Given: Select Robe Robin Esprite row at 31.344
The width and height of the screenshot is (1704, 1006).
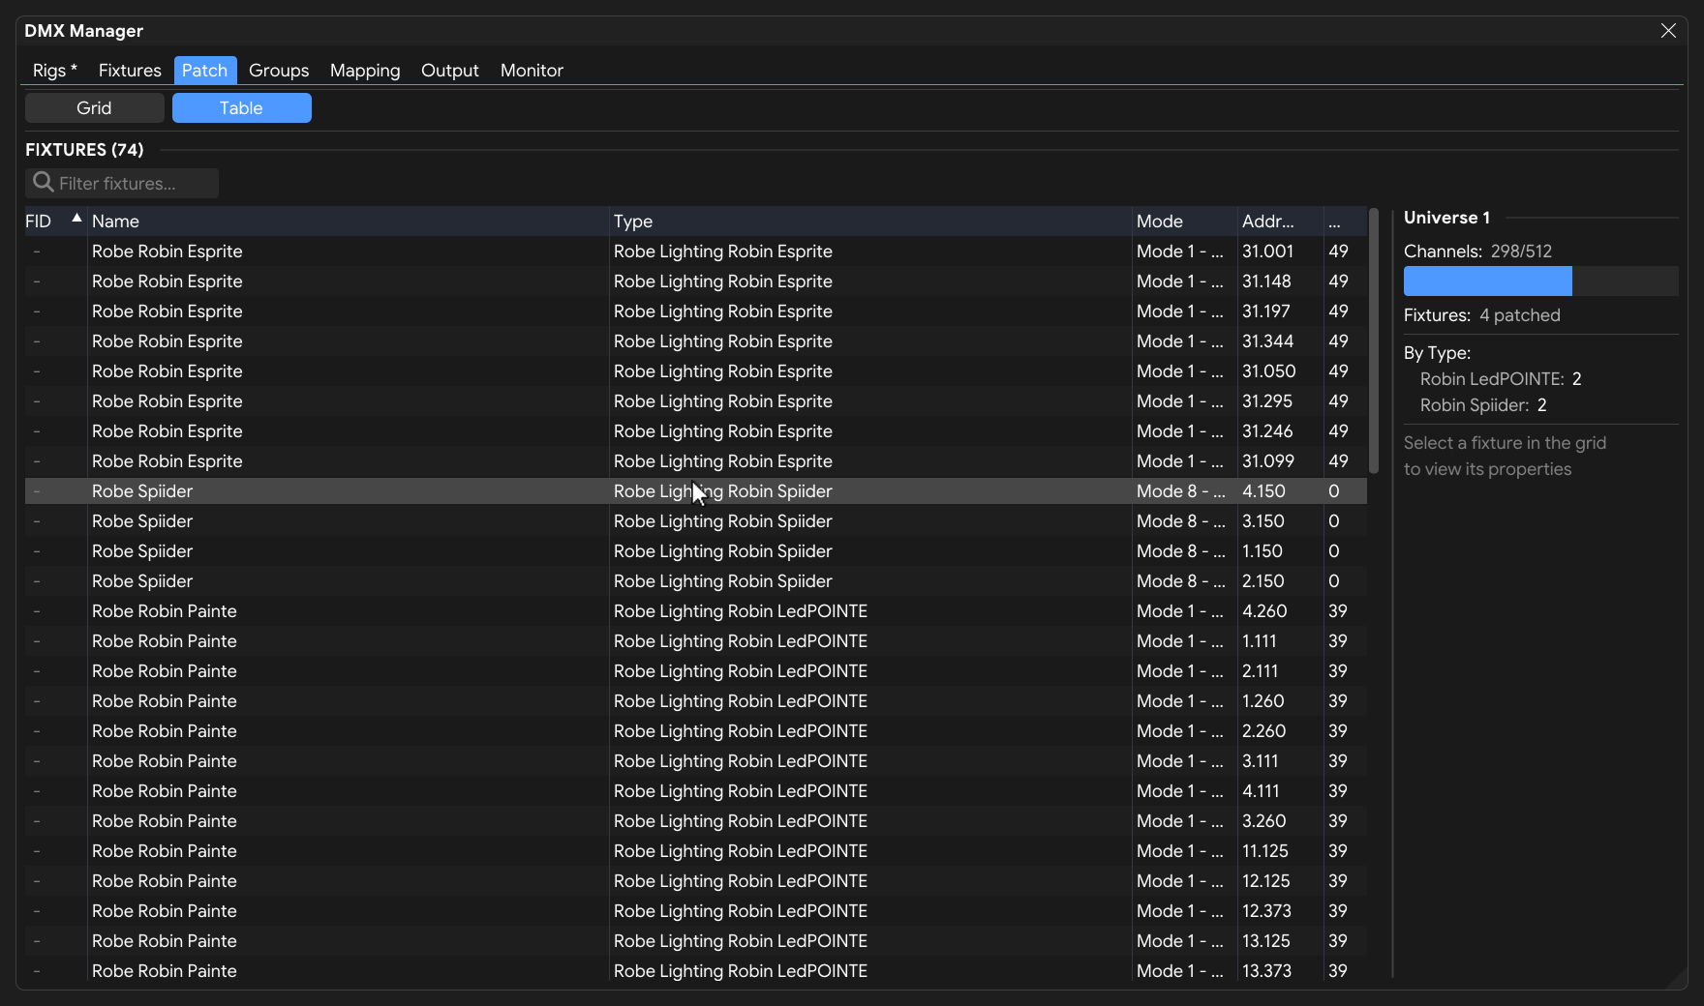Looking at the screenshot, I should [x=695, y=341].
